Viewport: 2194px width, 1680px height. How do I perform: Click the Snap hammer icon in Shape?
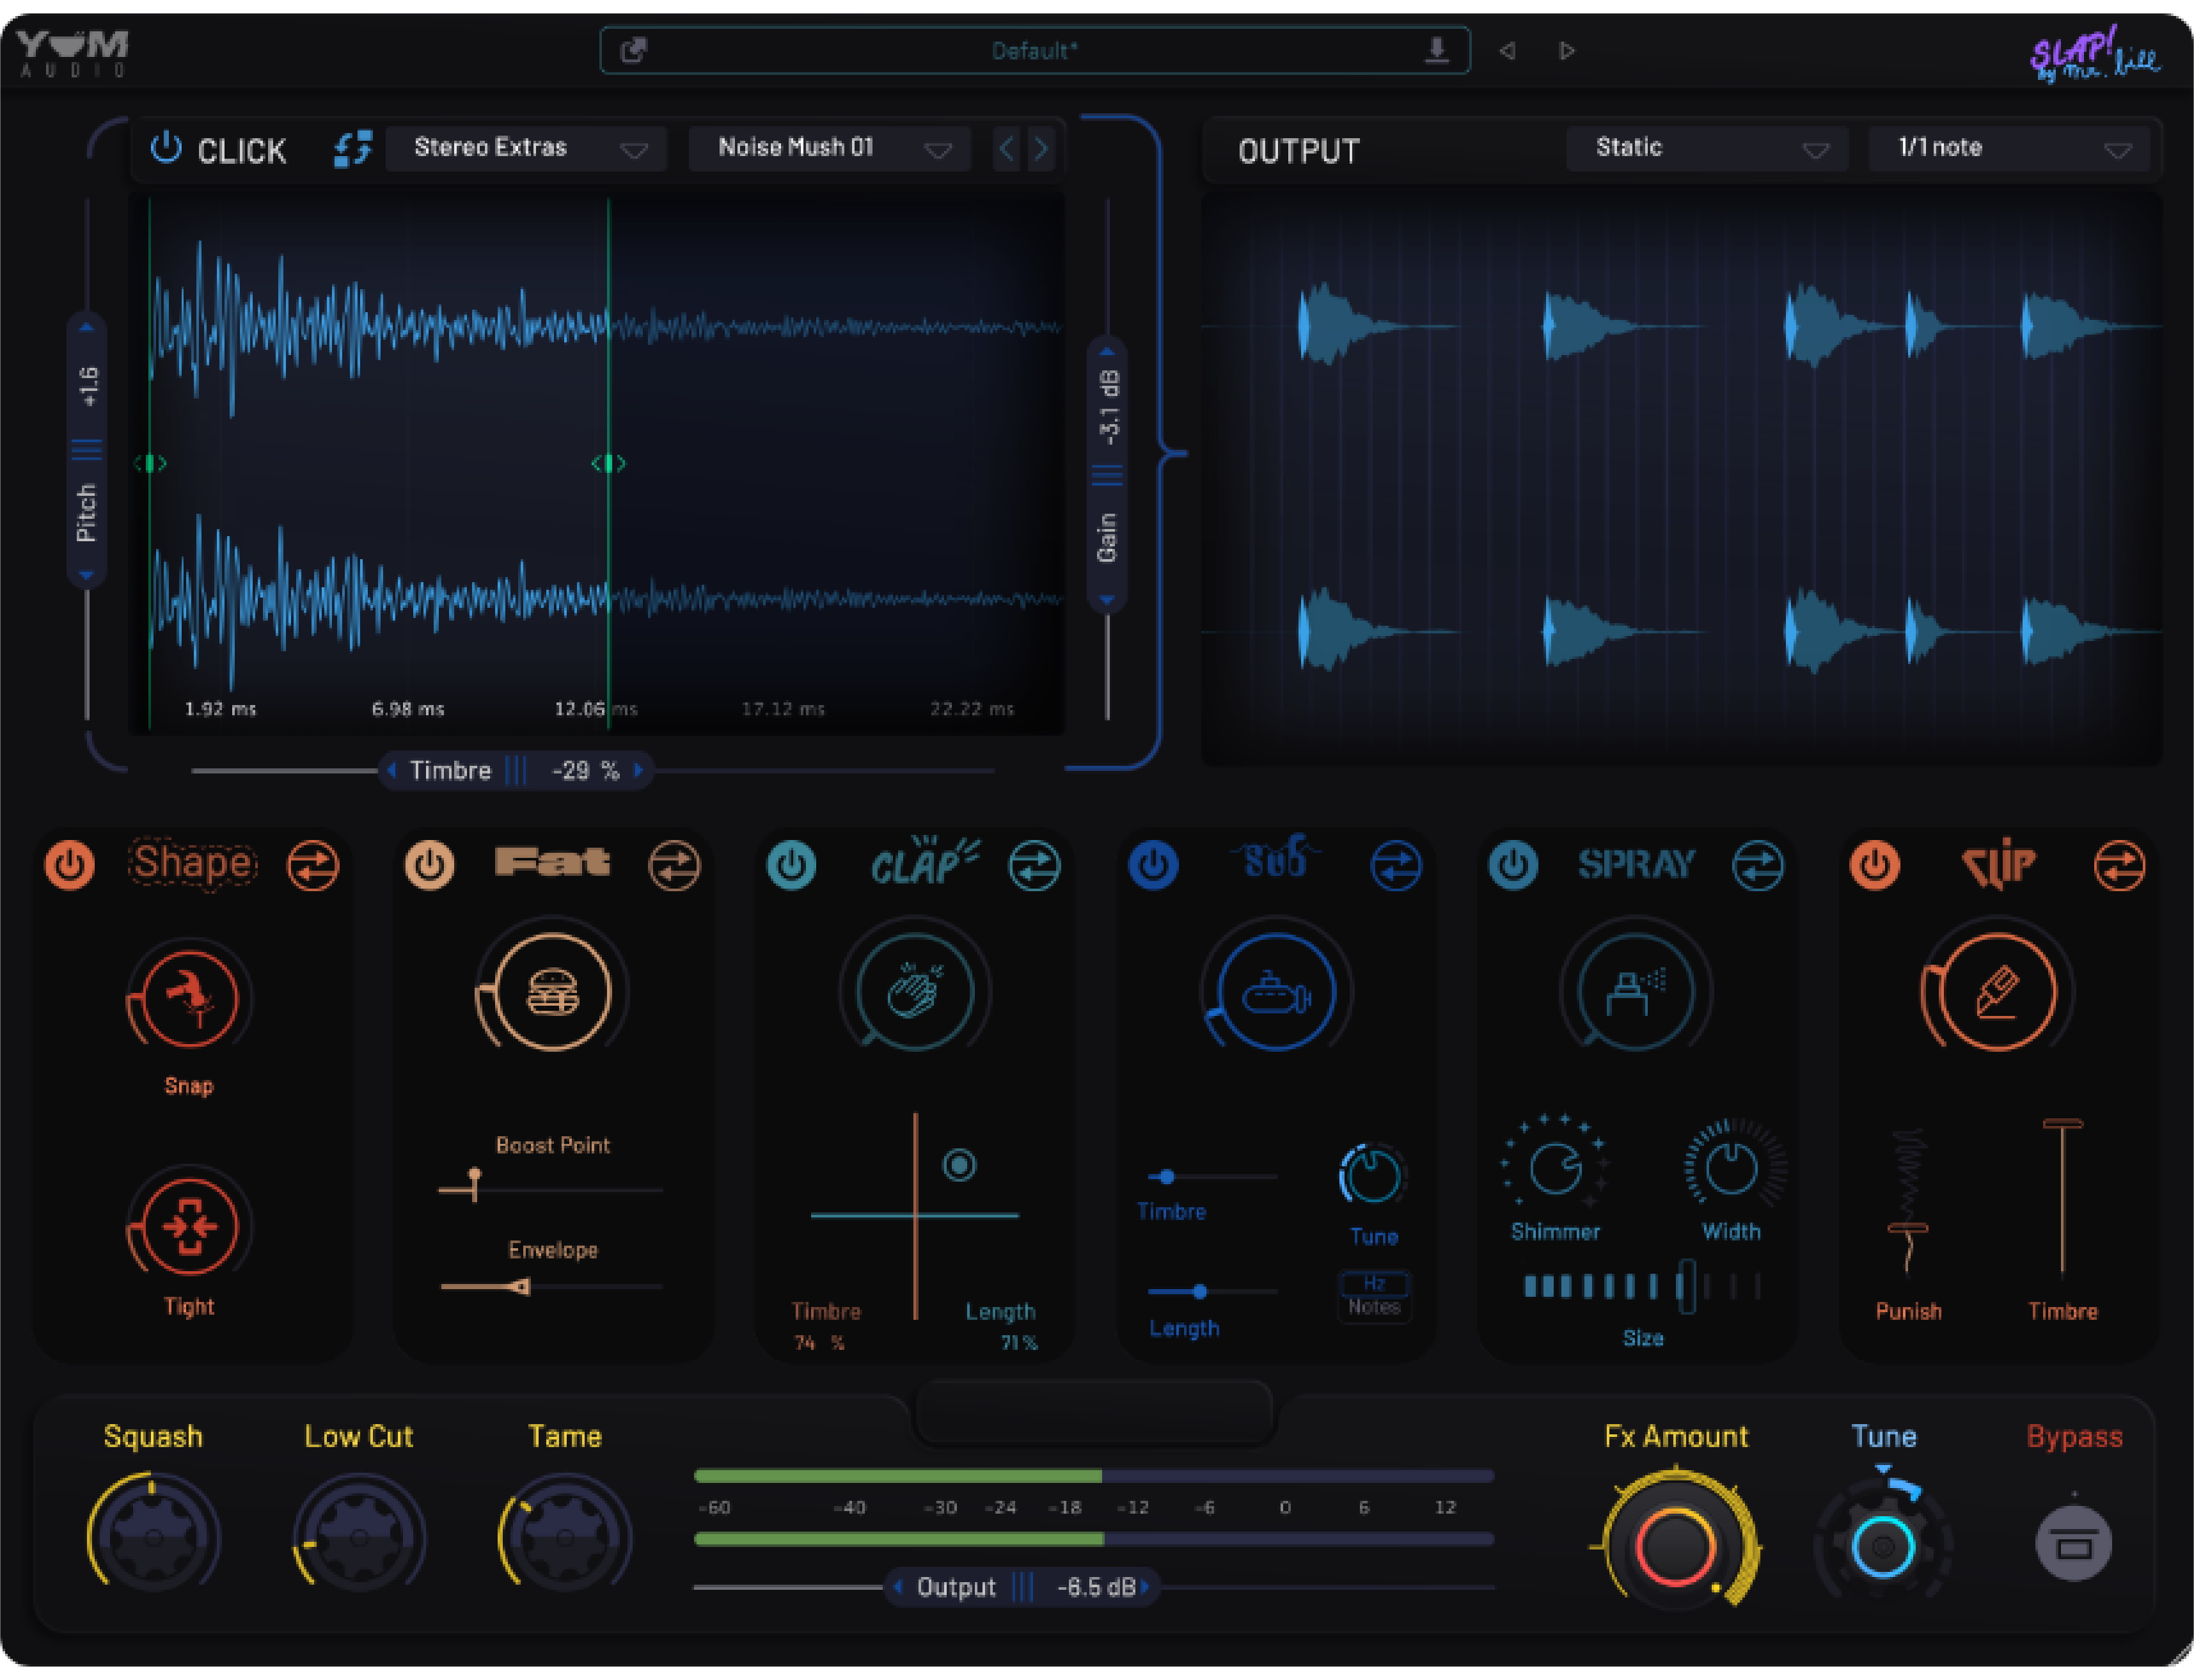189,999
